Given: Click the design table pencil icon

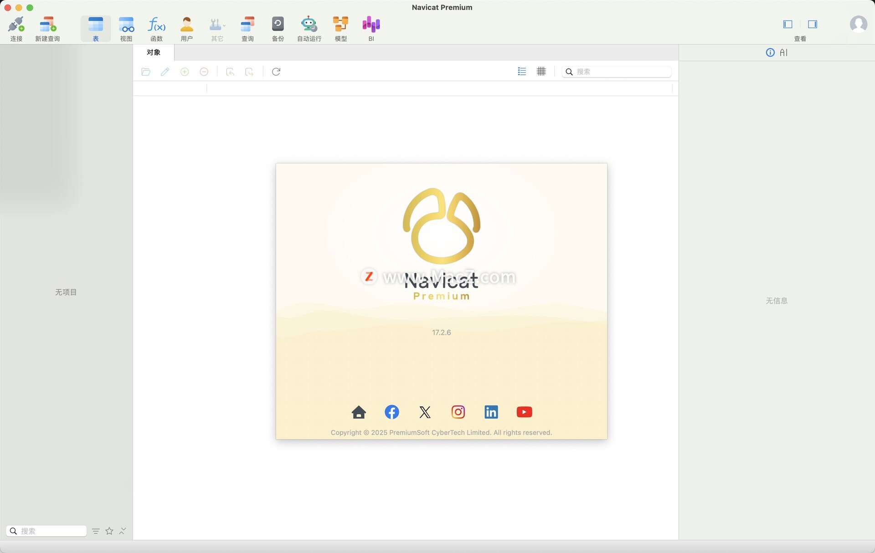Looking at the screenshot, I should [x=165, y=72].
